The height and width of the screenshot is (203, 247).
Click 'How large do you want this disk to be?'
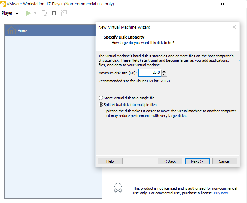click(x=143, y=43)
